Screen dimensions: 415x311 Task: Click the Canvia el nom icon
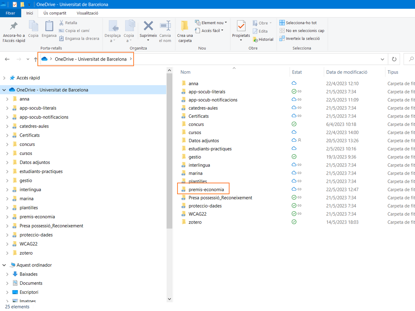tap(165, 26)
